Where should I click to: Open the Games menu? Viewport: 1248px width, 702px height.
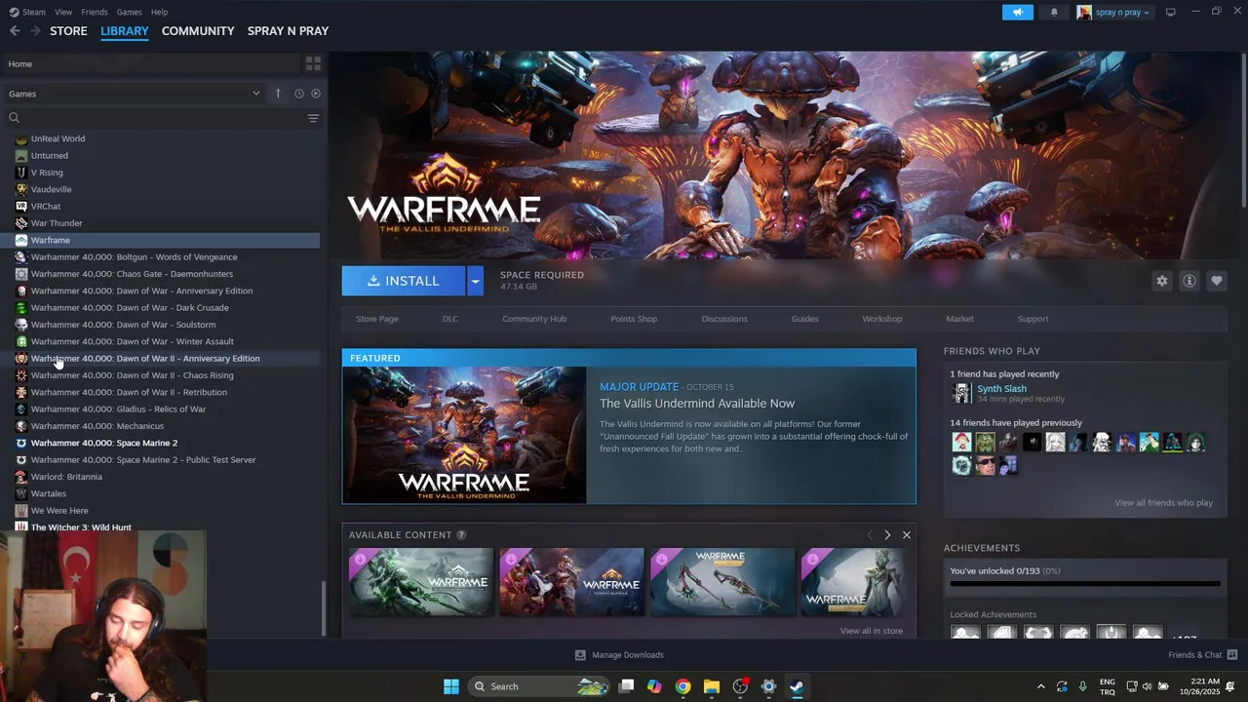point(129,12)
